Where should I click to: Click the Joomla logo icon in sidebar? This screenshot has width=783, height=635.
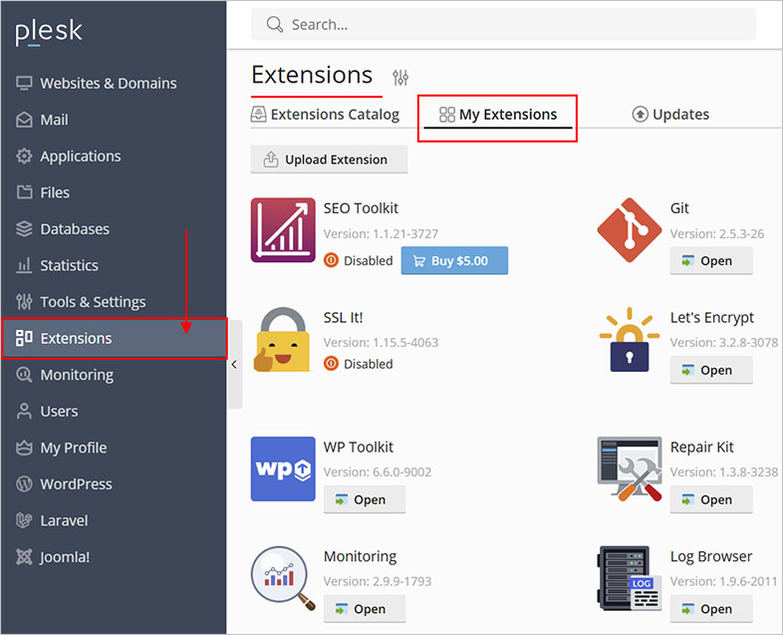[x=24, y=557]
